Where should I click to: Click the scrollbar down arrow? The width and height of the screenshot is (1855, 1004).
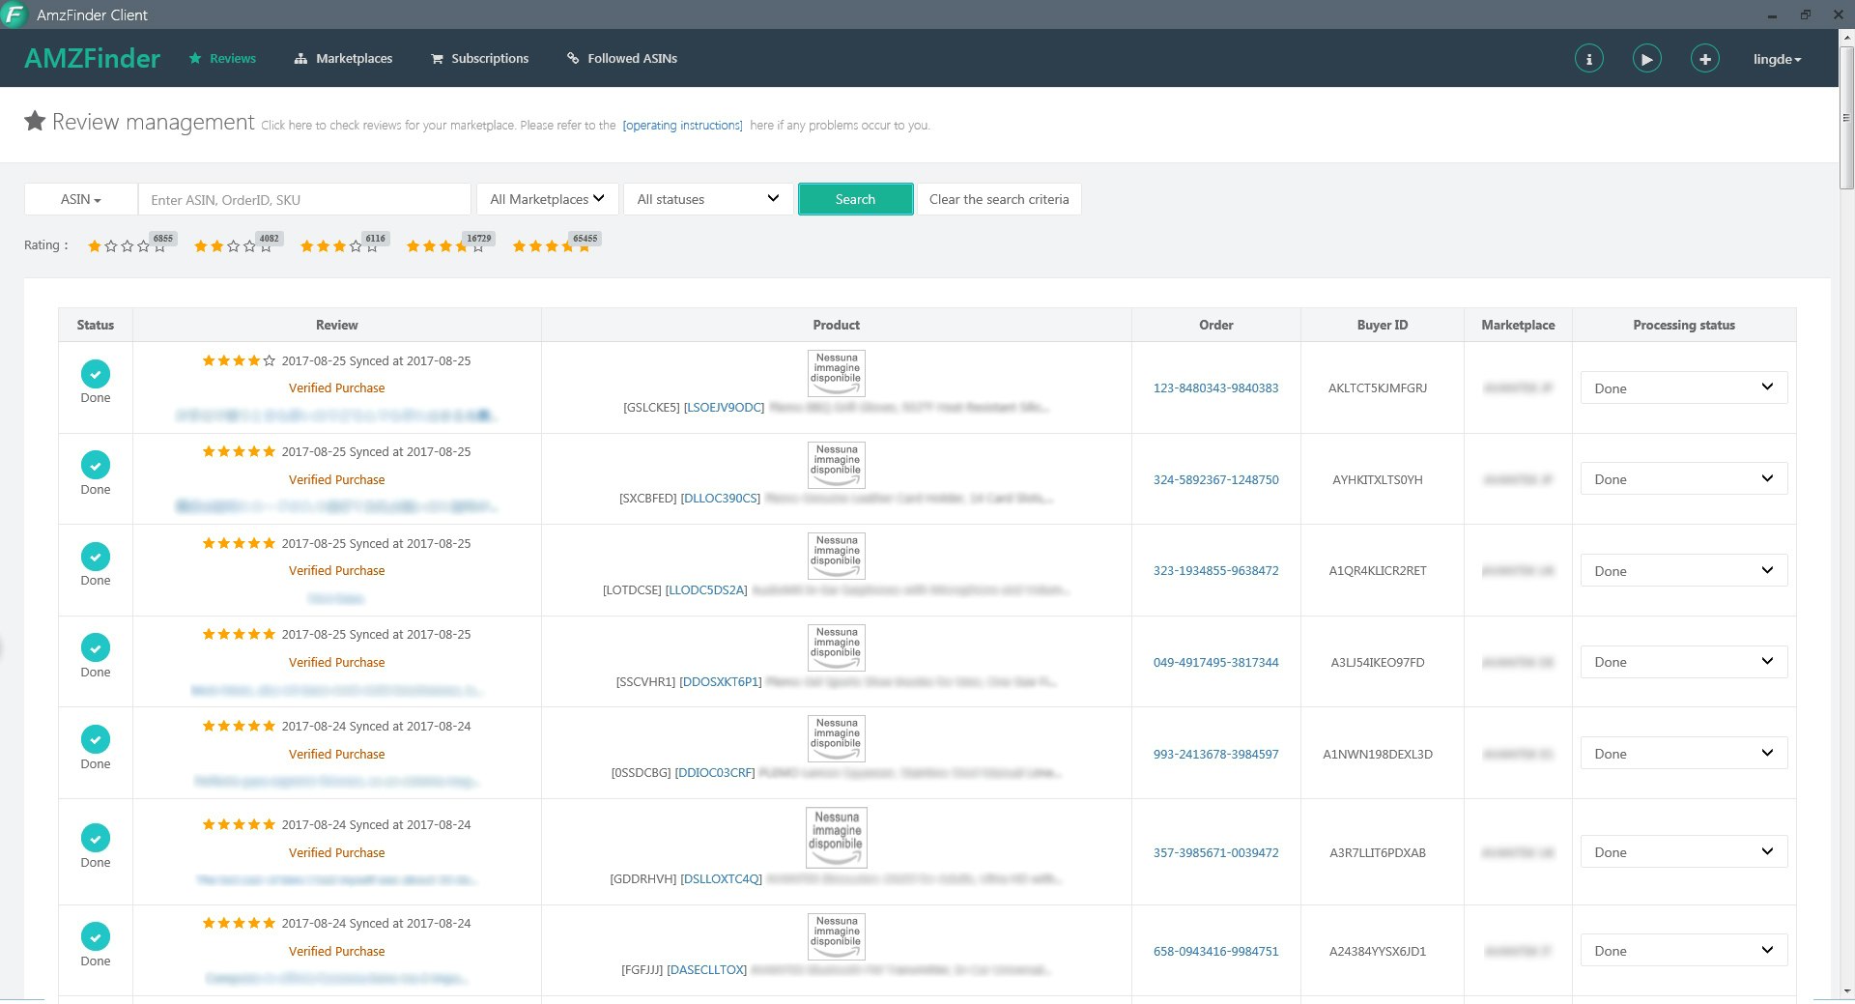[1846, 991]
